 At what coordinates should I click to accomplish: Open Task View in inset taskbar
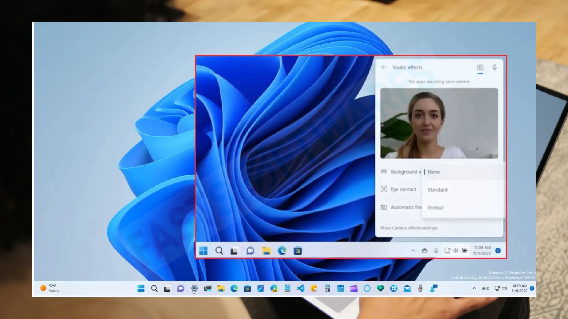click(x=234, y=251)
